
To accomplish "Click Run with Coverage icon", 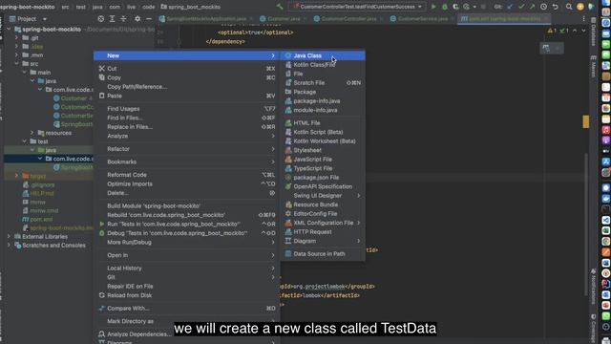I will click(x=455, y=7).
